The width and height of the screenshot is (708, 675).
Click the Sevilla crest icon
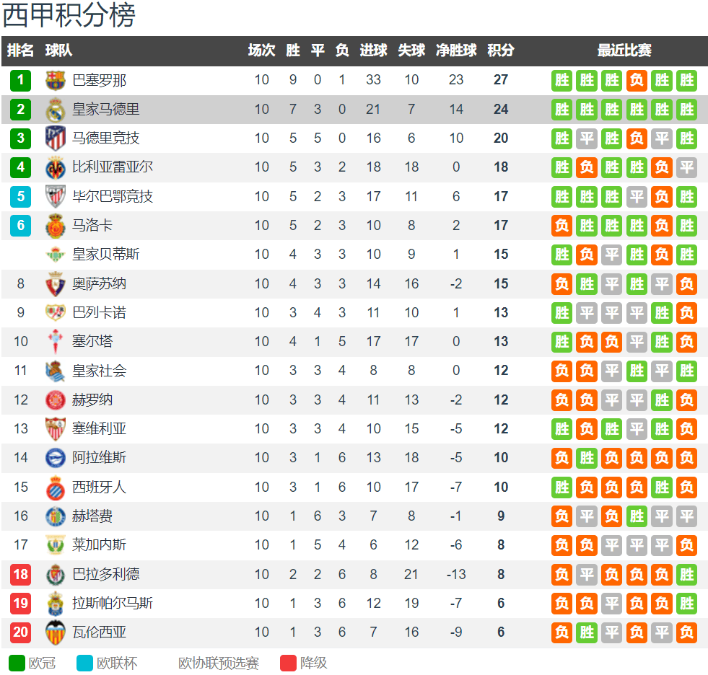[x=55, y=428]
